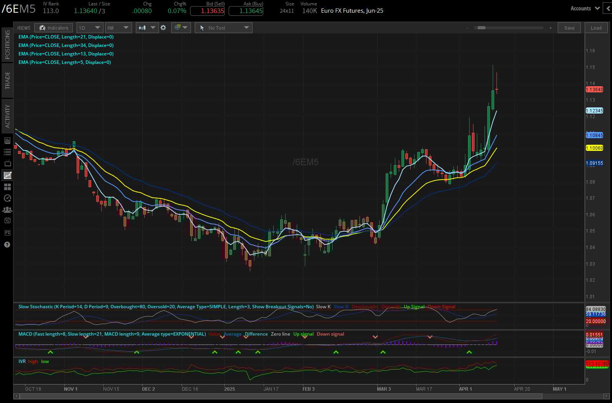Expand the 1D aggregation period dropdown
This screenshot has height=403, width=612.
click(x=90, y=28)
